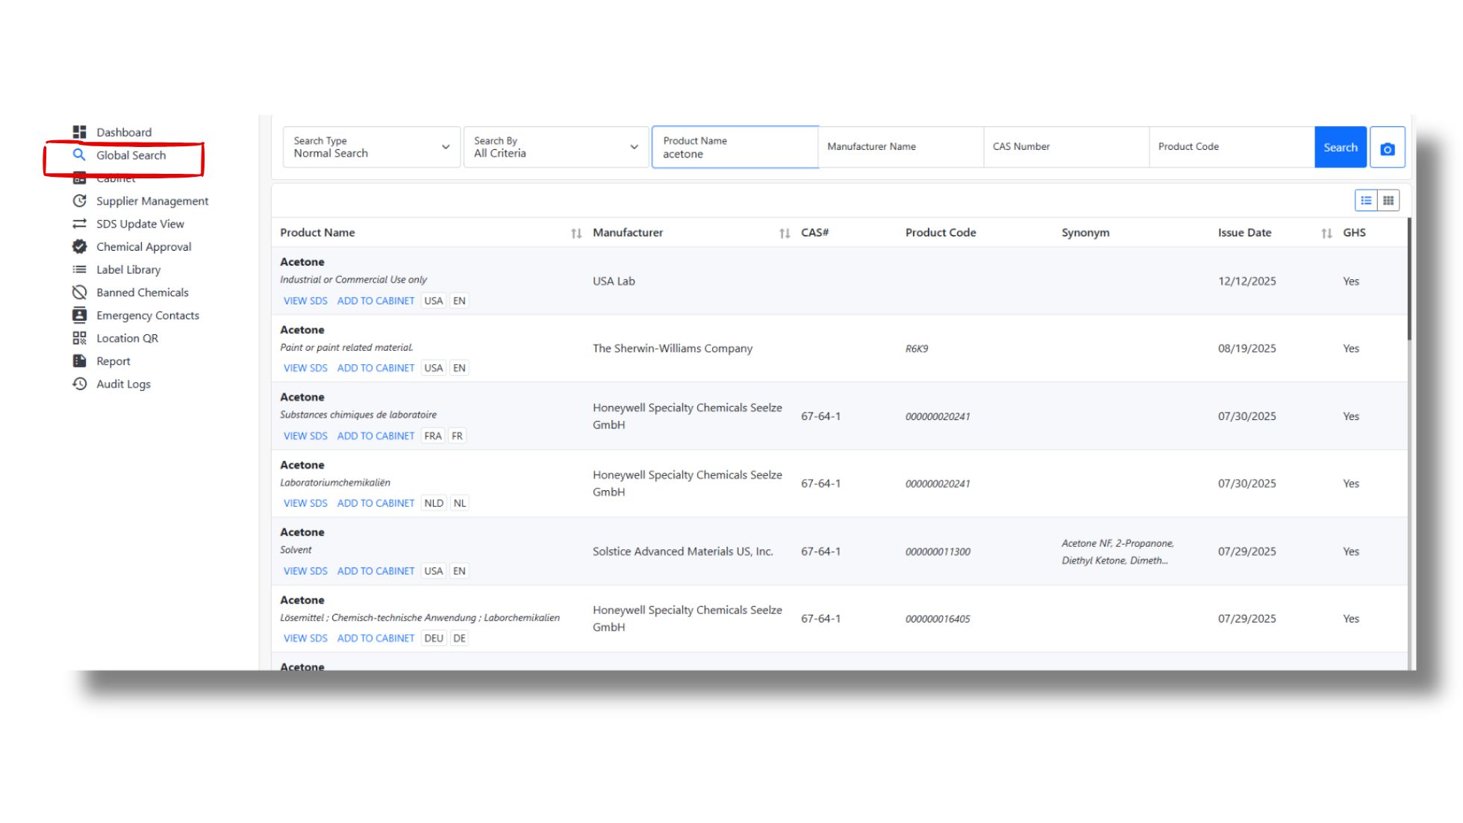Open the Report section
This screenshot has height=823, width=1463.
click(x=113, y=361)
